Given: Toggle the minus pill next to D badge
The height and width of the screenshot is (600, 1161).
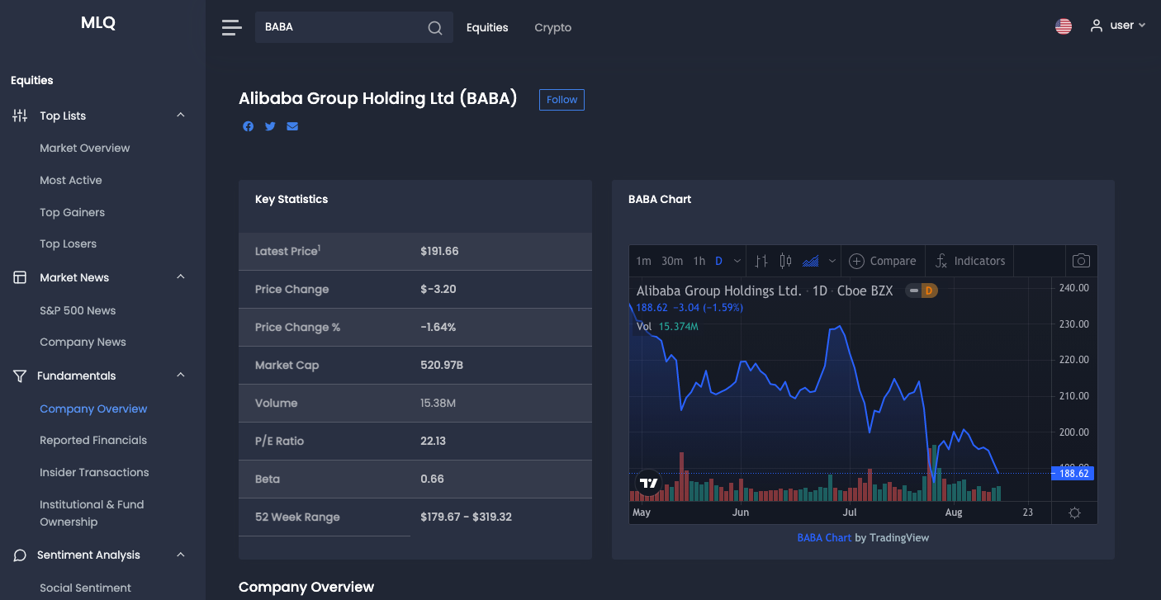Looking at the screenshot, I should click(x=913, y=291).
